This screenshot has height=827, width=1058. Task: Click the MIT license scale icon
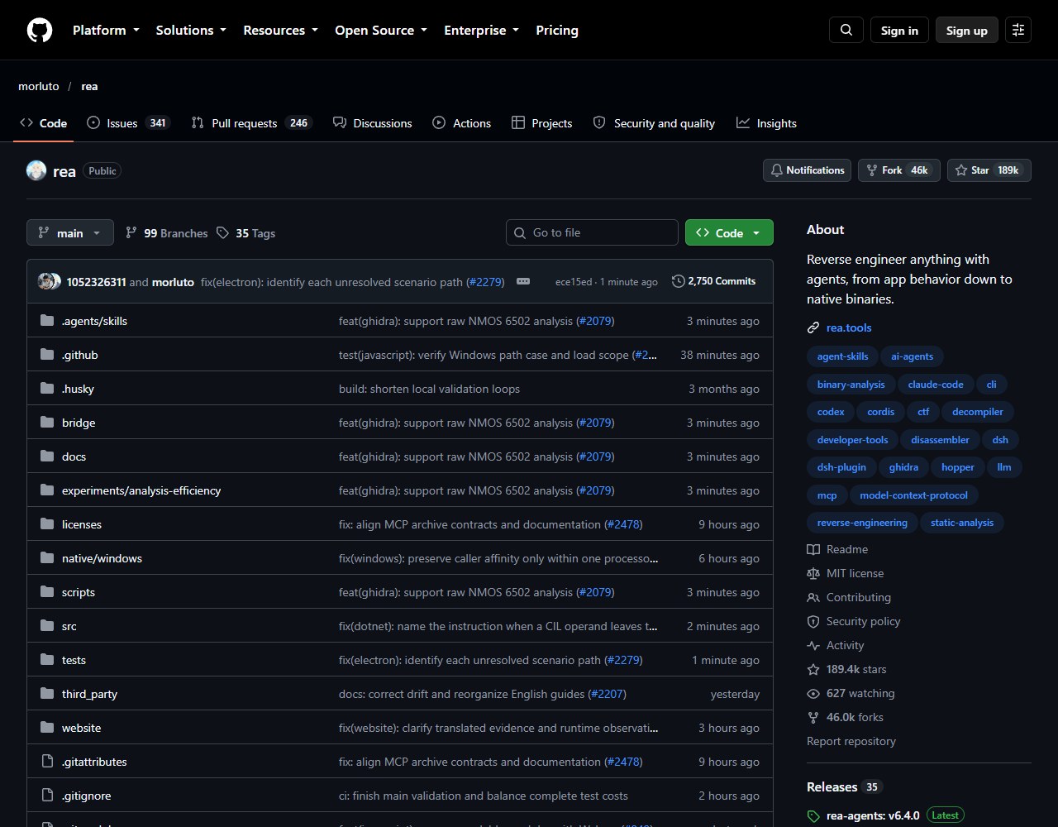pyautogui.click(x=813, y=573)
